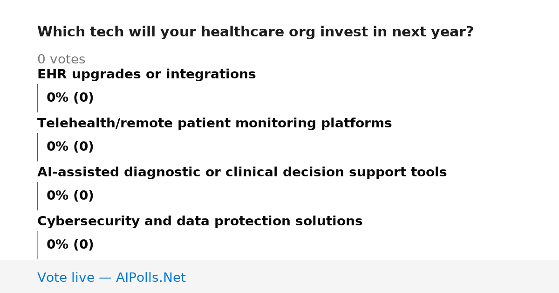
Task: Select Cybersecurity and data protection solutions option
Action: tap(200, 222)
